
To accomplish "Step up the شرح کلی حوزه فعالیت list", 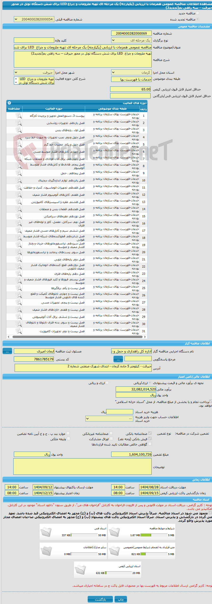I will pos(16,79).
